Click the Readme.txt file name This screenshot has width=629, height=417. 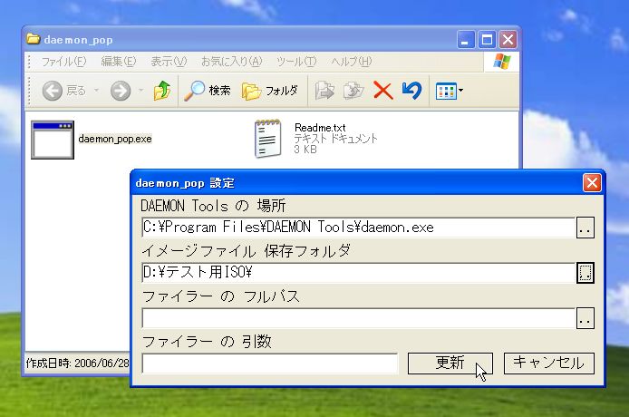coord(320,128)
